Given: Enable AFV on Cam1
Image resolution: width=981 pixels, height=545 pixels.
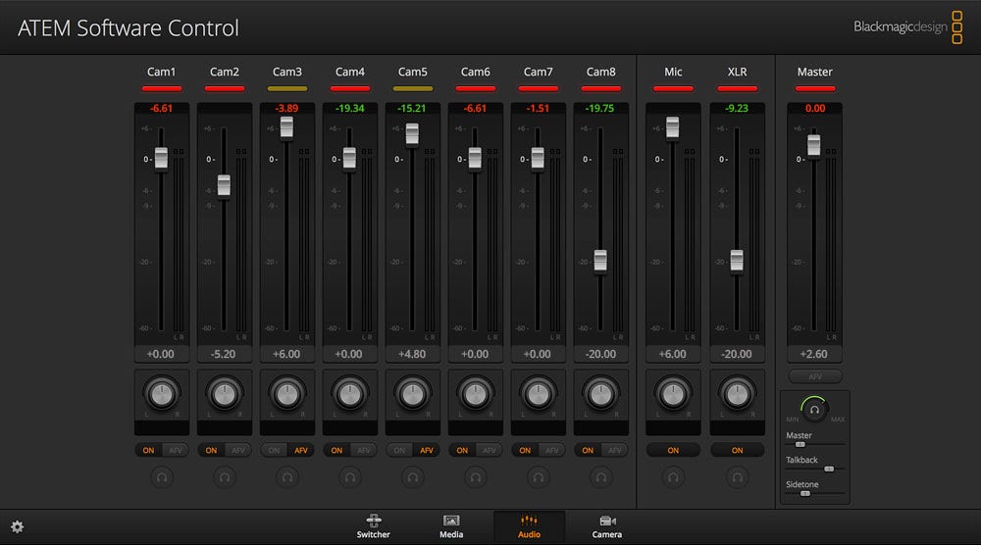Looking at the screenshot, I should [176, 450].
